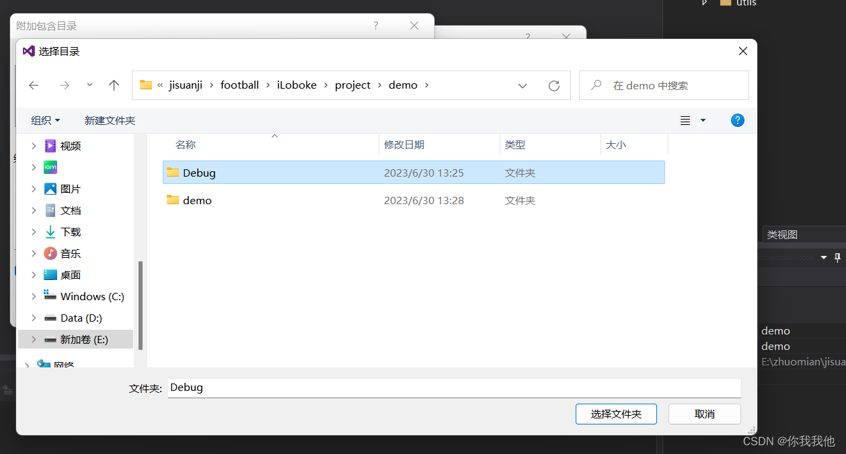Select 下载 in the sidebar

70,231
